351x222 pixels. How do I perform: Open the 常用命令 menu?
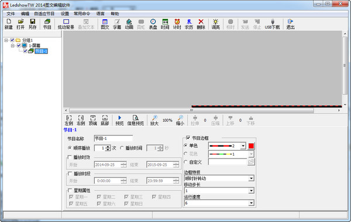coord(82,14)
